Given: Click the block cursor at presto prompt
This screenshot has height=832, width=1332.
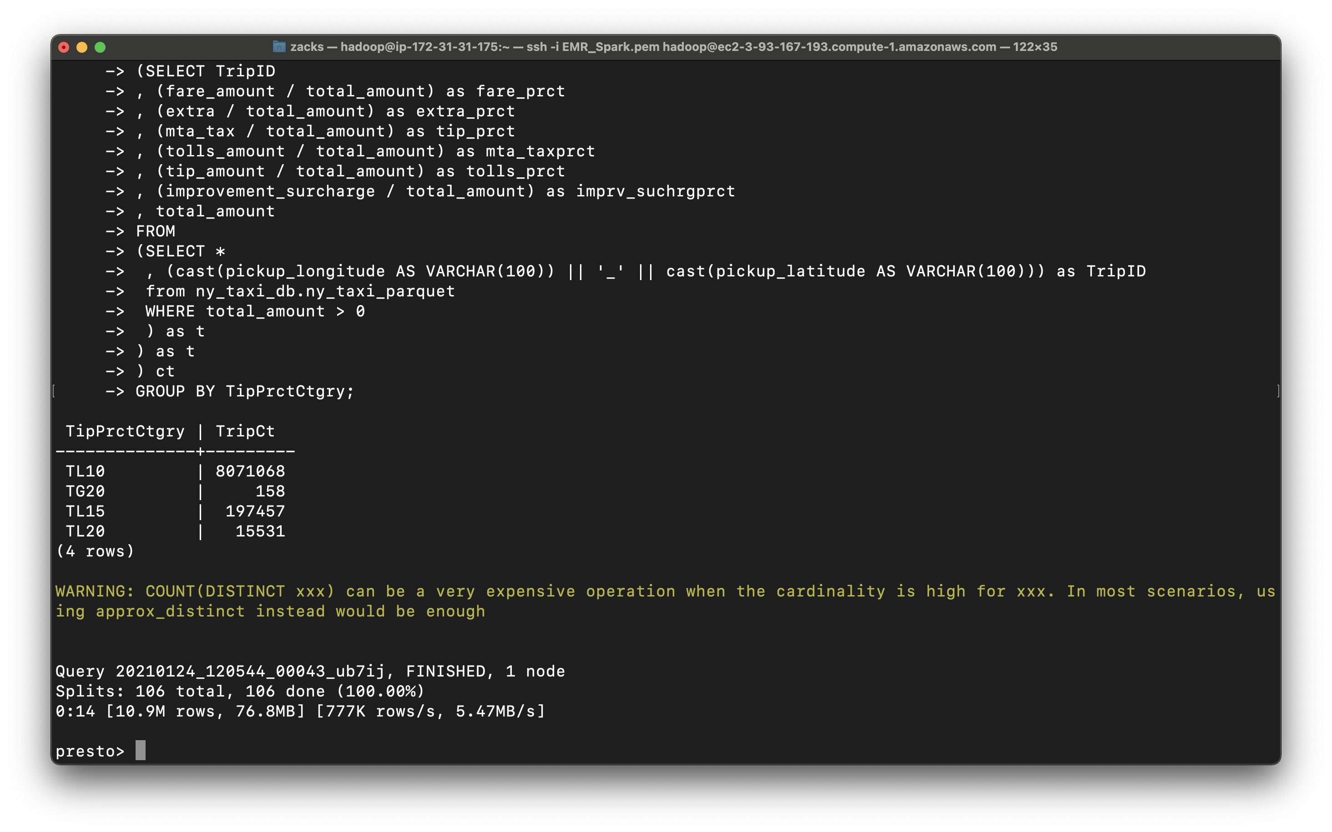Looking at the screenshot, I should coord(141,751).
